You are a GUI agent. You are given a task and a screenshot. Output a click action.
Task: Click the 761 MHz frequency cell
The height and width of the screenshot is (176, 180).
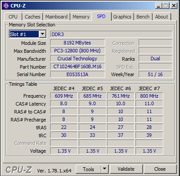coord(121,96)
